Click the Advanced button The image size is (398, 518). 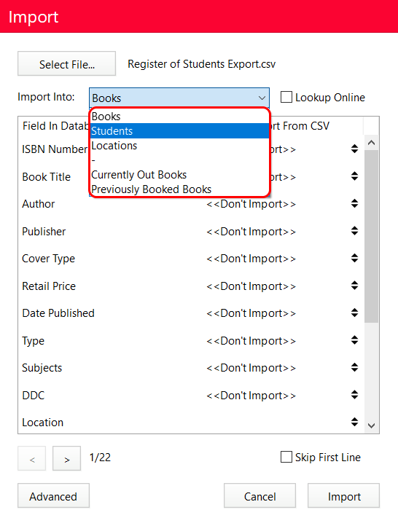[x=53, y=496]
